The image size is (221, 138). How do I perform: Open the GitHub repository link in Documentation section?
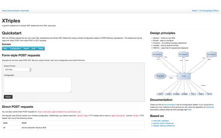tap(209, 107)
